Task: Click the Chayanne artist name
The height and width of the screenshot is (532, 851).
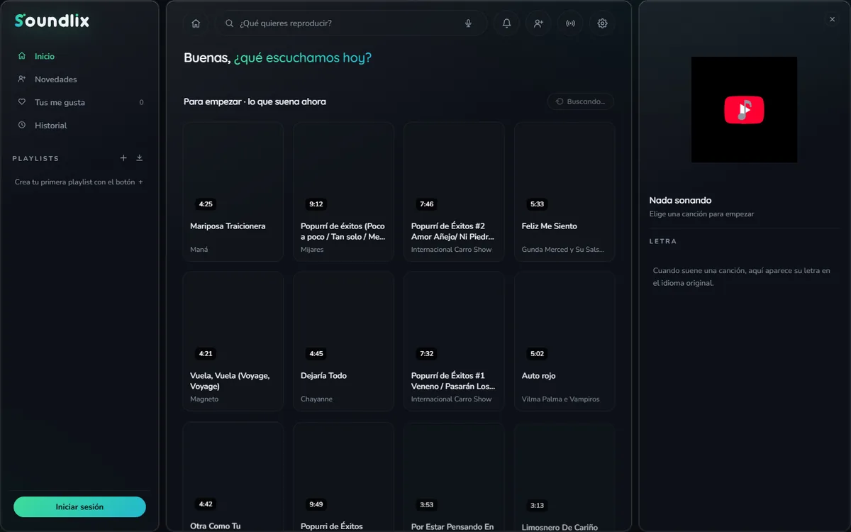Action: coord(316,399)
